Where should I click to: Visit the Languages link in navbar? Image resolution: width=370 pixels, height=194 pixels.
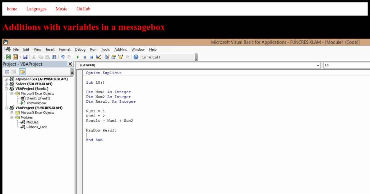click(x=36, y=9)
